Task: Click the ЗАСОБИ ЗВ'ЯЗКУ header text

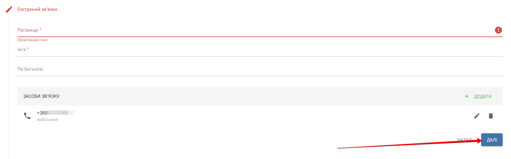Action: [41, 96]
